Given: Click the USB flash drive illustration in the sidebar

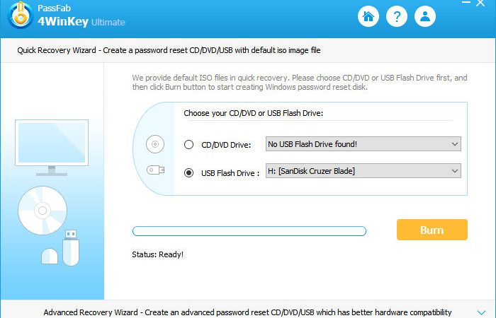Looking at the screenshot, I should tap(71, 248).
